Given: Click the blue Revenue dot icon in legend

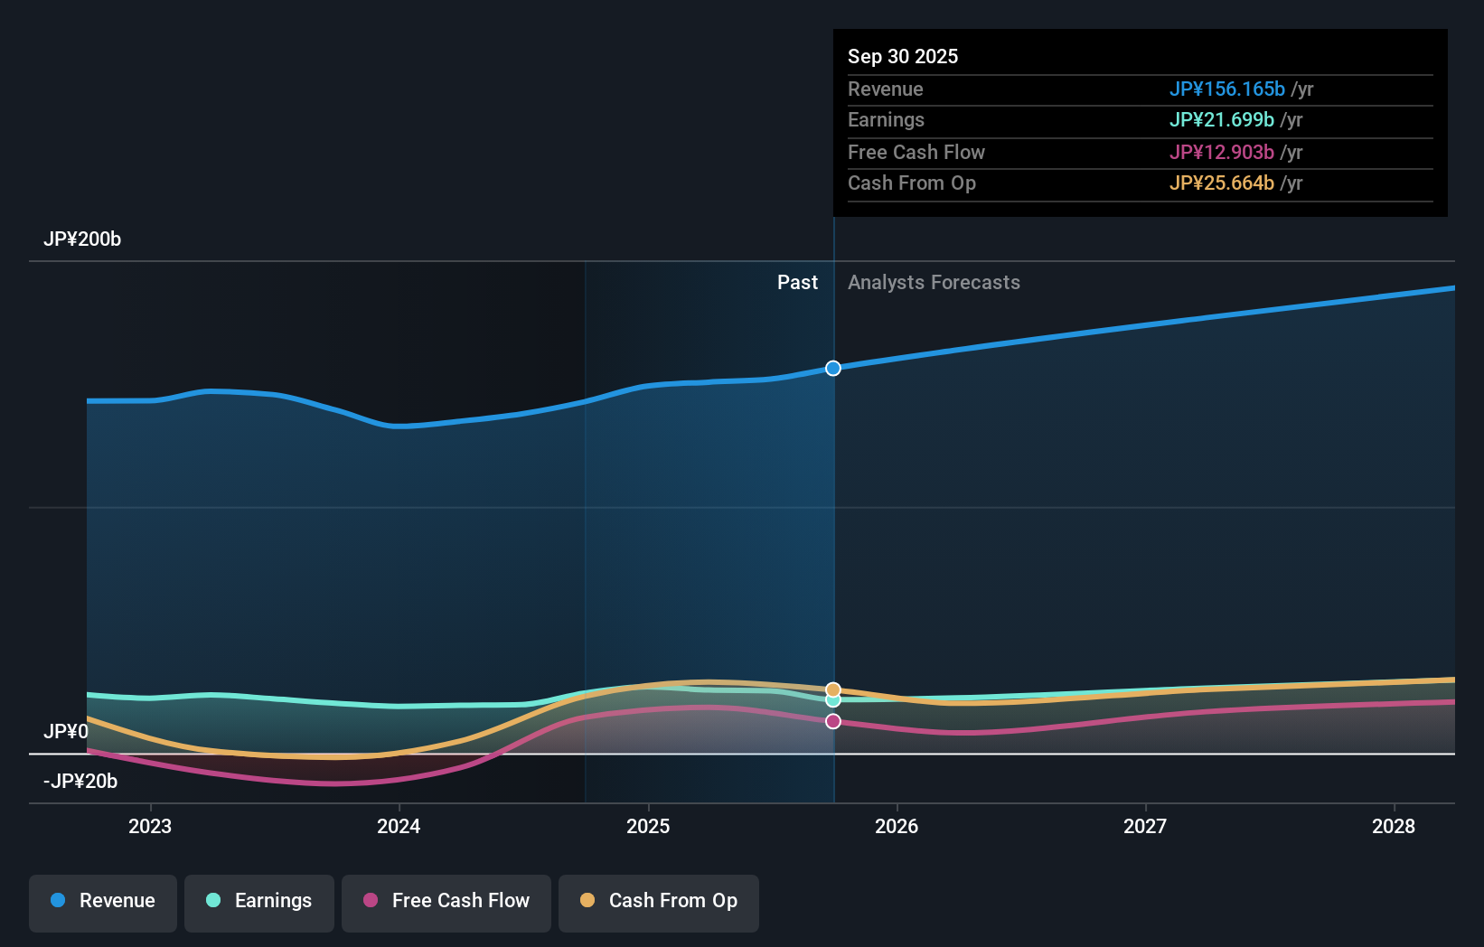Looking at the screenshot, I should tap(57, 901).
